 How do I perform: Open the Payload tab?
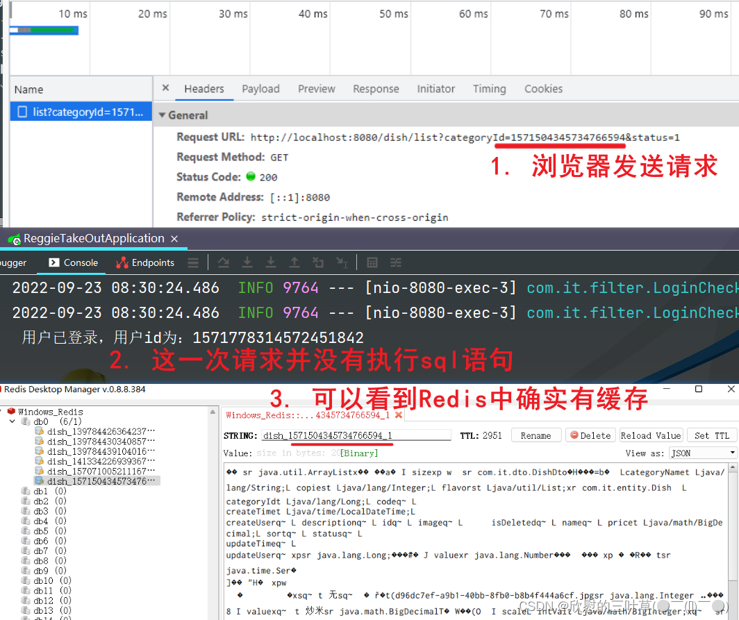(260, 89)
